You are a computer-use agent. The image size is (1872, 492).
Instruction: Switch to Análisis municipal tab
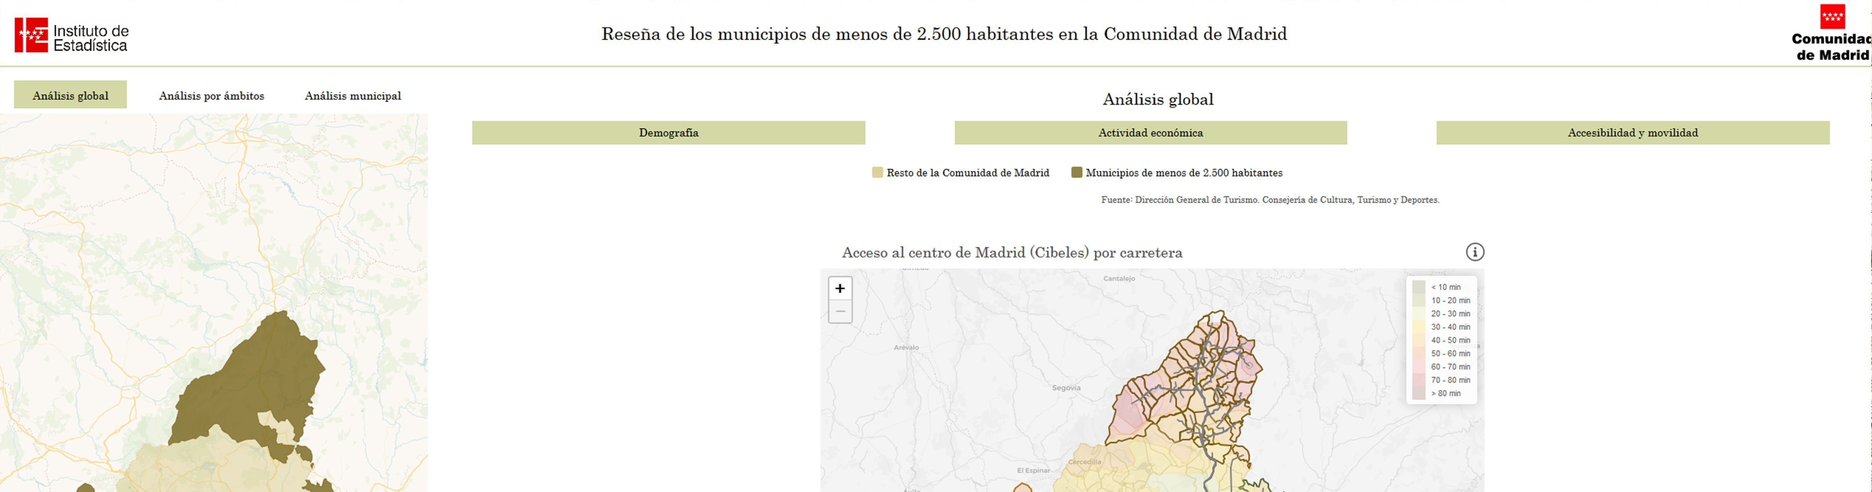click(352, 96)
